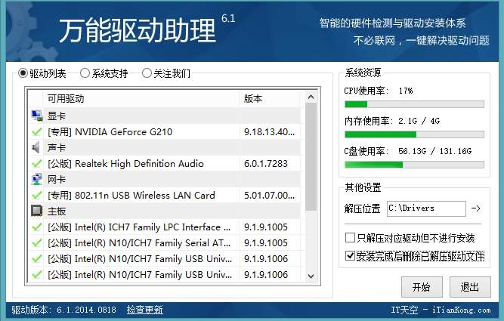Select the 显卡 category row
Image resolution: width=504 pixels, height=321 pixels.
tap(165, 116)
